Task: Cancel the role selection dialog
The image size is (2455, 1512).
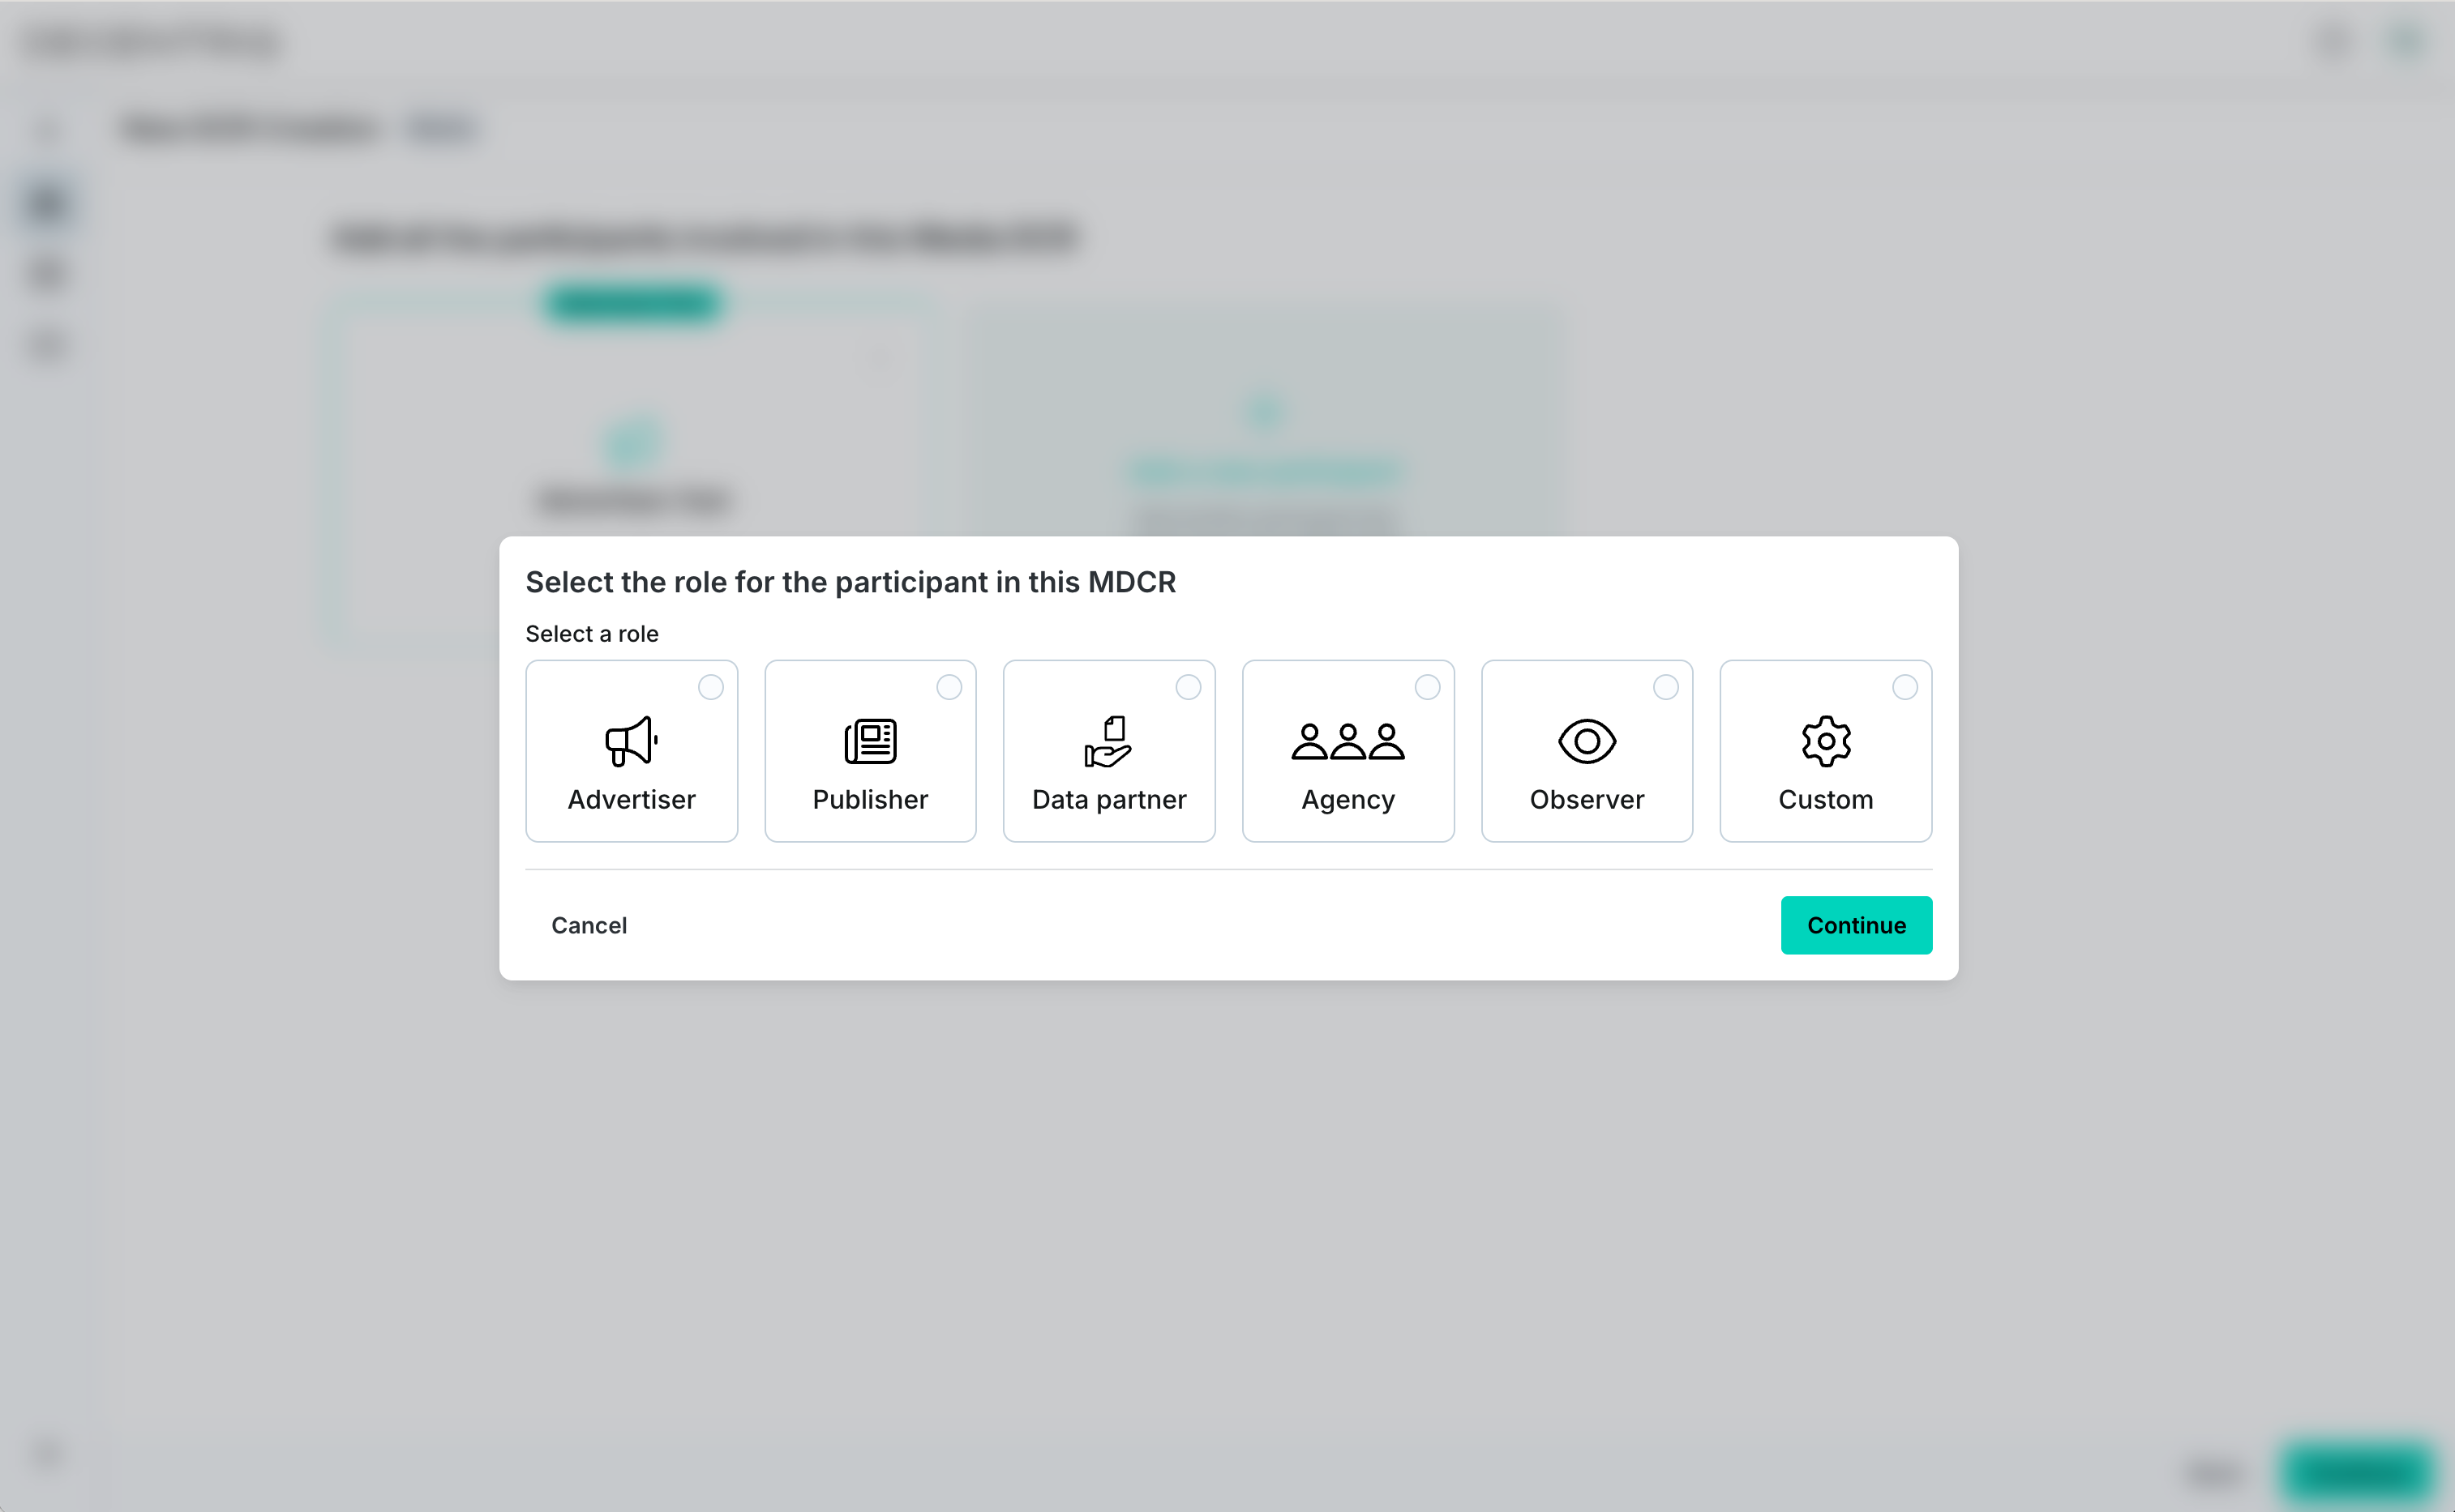Action: [589, 925]
